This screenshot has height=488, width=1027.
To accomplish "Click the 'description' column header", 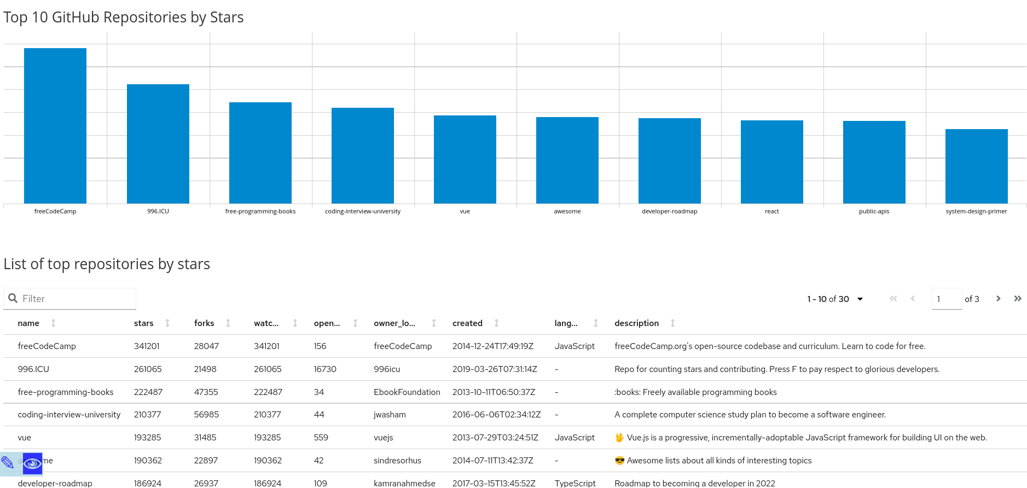I will tap(636, 323).
